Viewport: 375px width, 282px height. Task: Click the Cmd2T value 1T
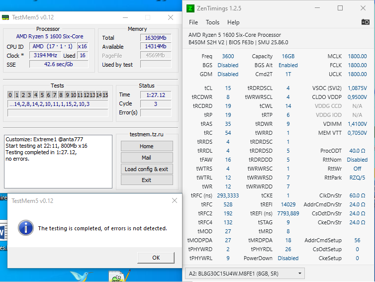(288, 74)
